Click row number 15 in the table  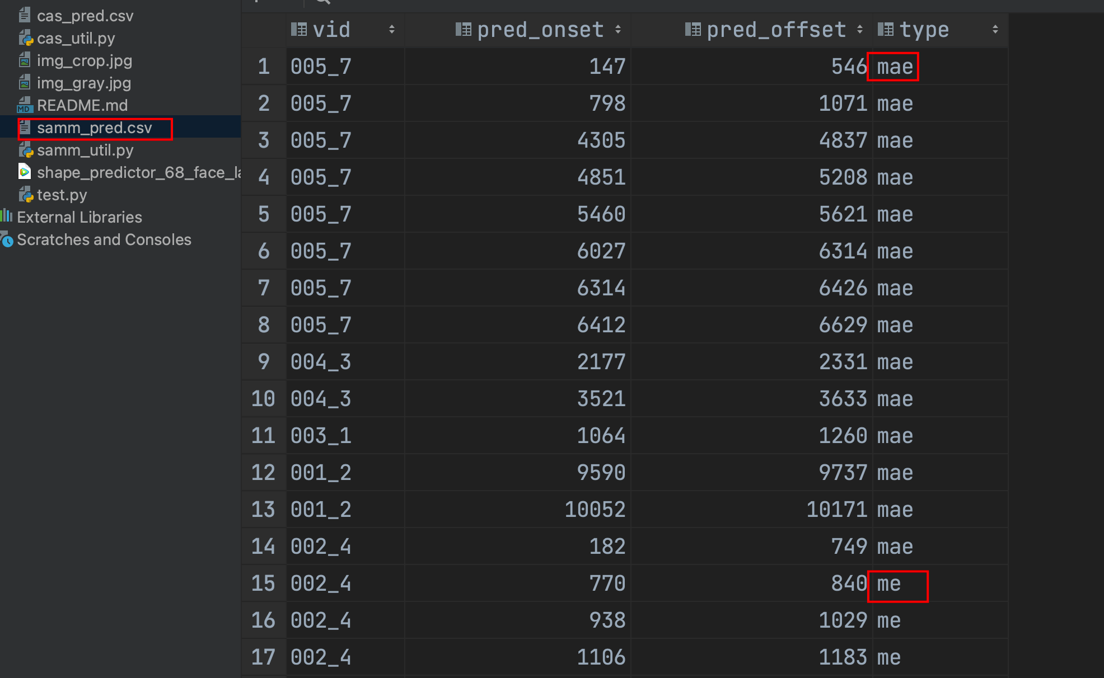coord(263,583)
